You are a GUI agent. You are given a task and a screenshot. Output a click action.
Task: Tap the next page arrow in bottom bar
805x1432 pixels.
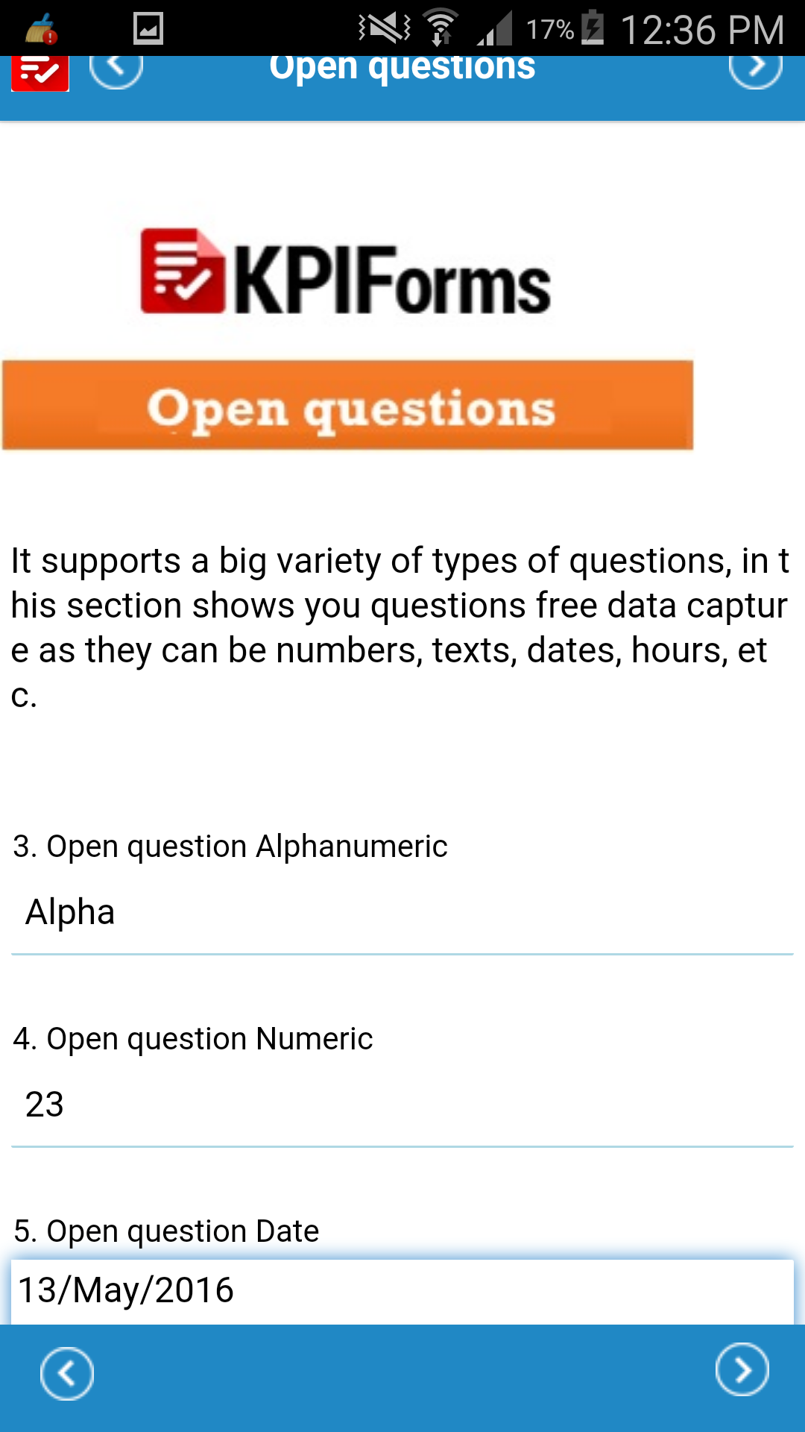742,1370
